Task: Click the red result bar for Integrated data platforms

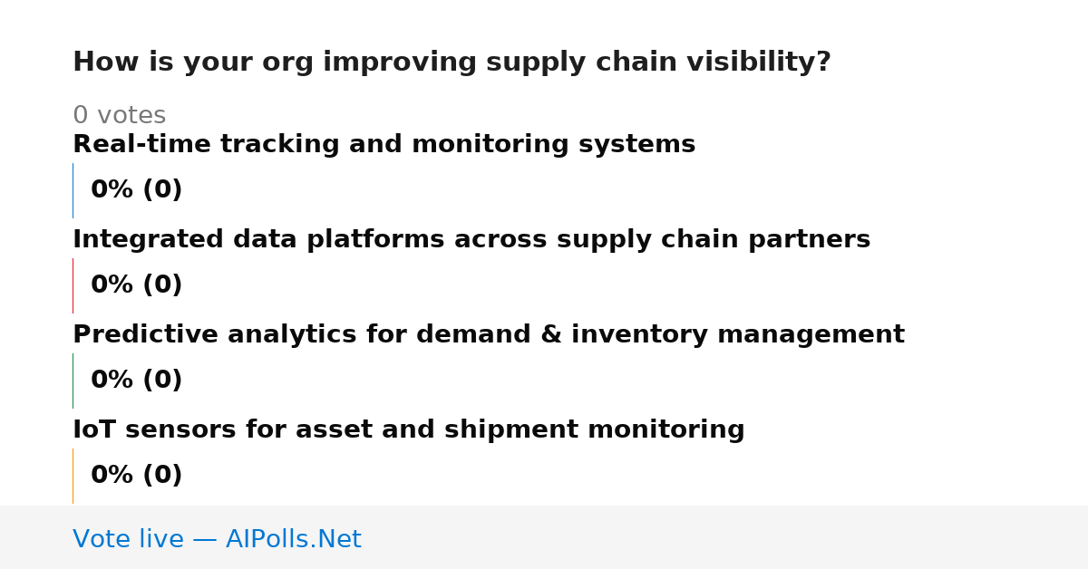Action: point(73,285)
